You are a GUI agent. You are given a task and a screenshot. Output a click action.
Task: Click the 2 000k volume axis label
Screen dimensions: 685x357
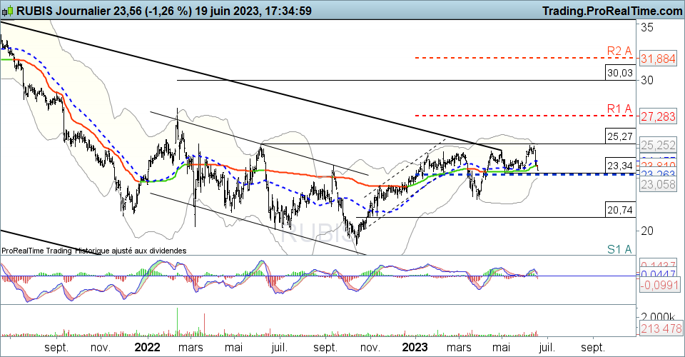[x=657, y=316]
